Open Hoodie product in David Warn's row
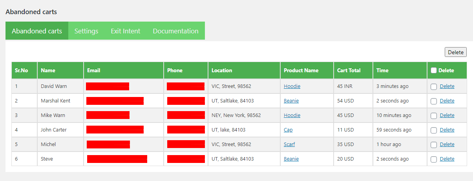473x181 pixels. (x=292, y=86)
